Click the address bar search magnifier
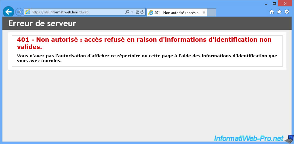 [x=127, y=12]
